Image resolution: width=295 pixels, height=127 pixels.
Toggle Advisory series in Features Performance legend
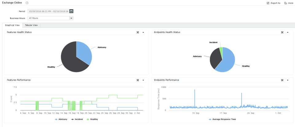(x=61, y=119)
